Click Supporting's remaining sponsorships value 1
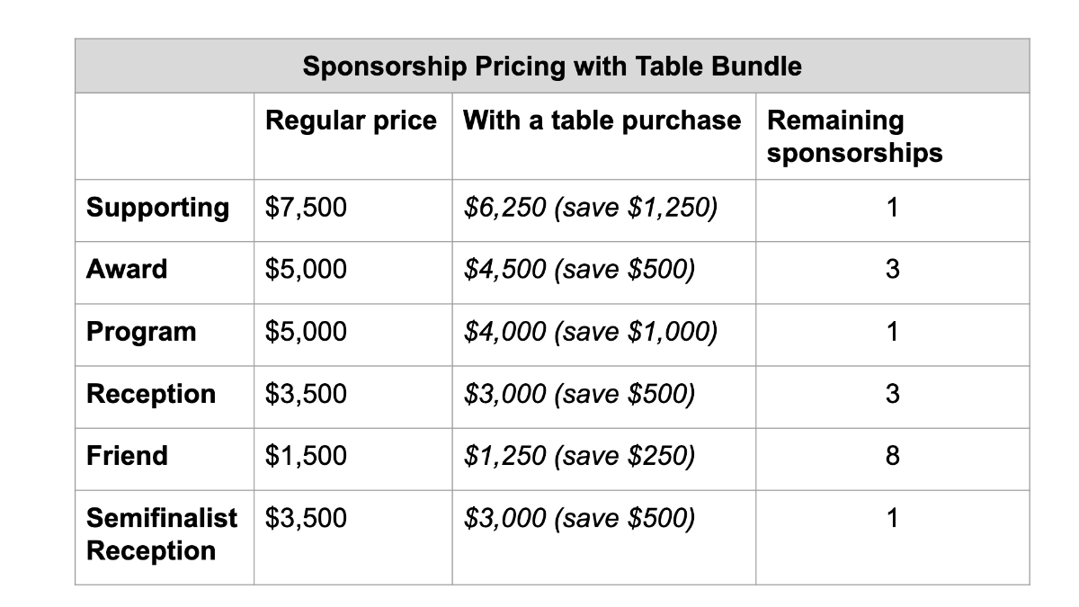This screenshot has height=607, width=1079. click(892, 208)
